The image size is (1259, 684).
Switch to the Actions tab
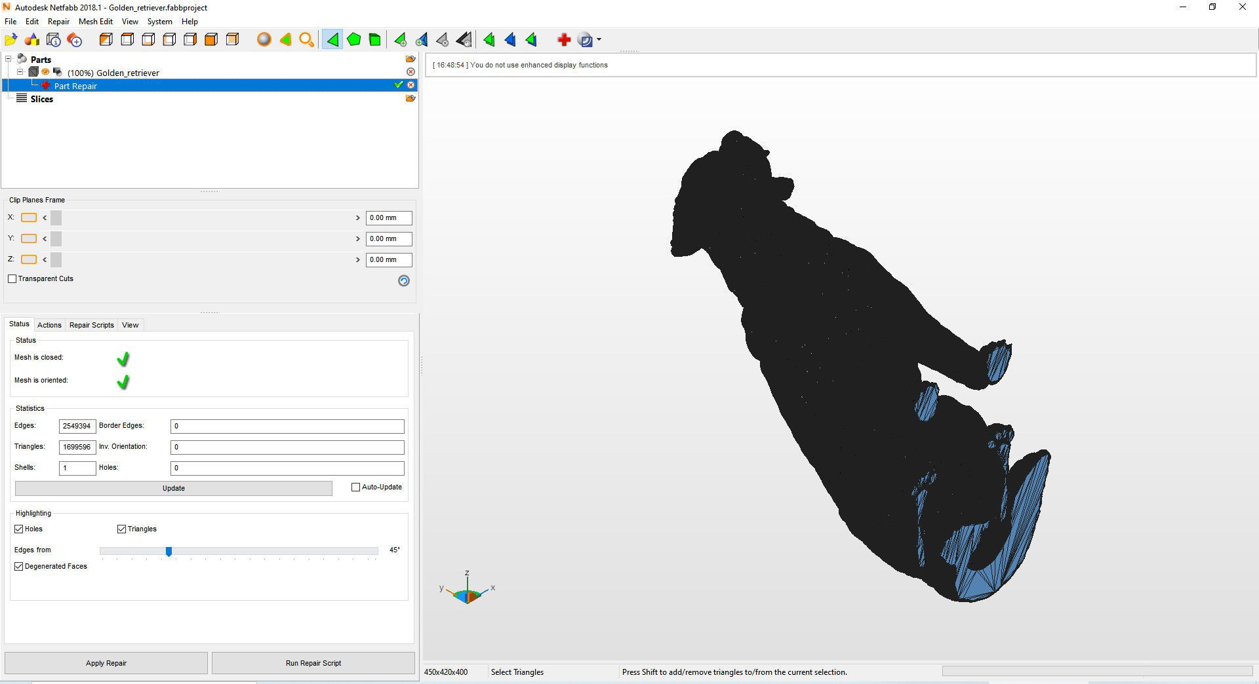point(49,325)
